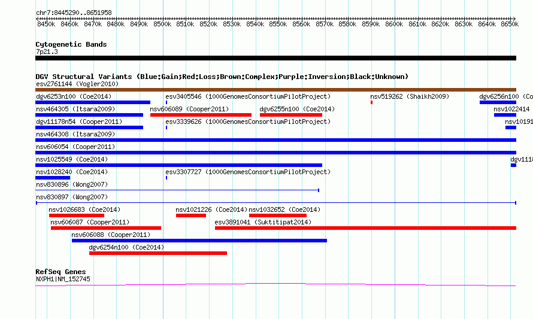Select the nsv1022414 blue bar
Viewport: 533px width, 319px height.
pos(505,115)
